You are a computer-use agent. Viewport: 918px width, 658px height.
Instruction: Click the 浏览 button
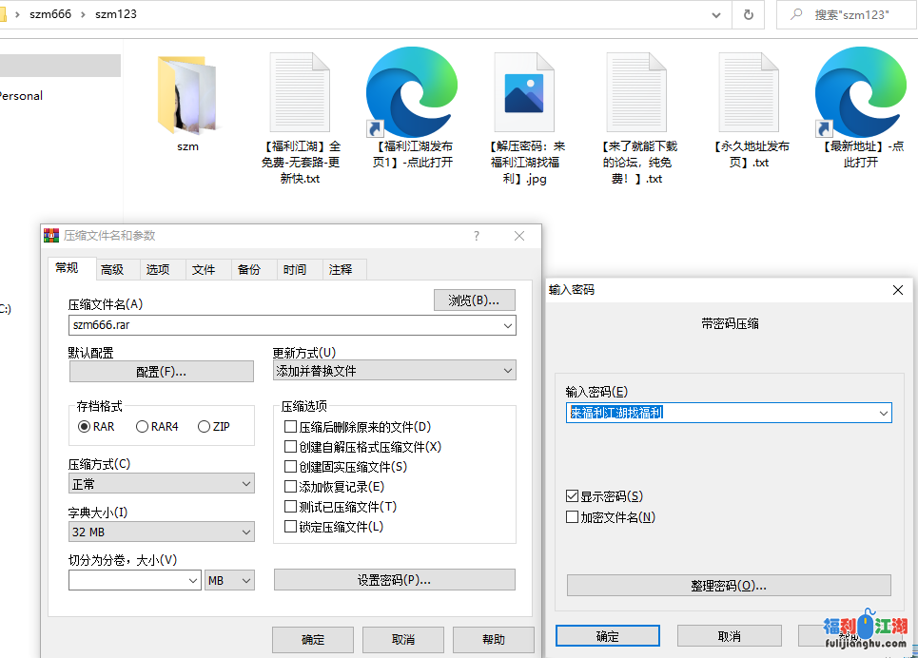[476, 300]
